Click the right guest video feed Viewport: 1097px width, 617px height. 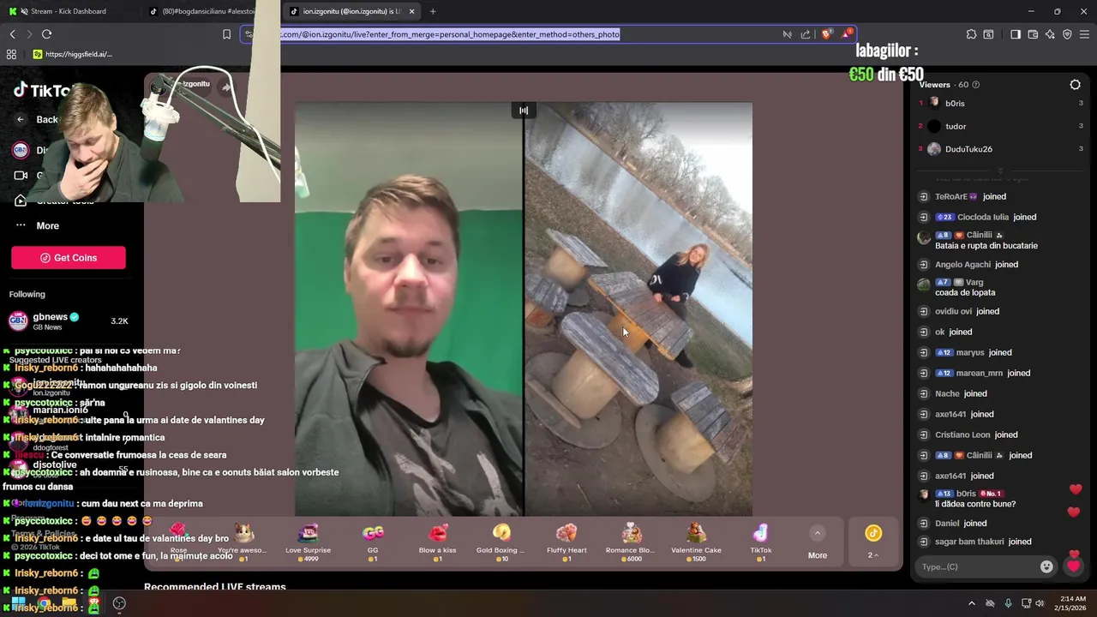click(x=638, y=308)
